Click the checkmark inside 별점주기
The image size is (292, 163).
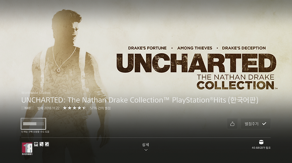(264, 124)
